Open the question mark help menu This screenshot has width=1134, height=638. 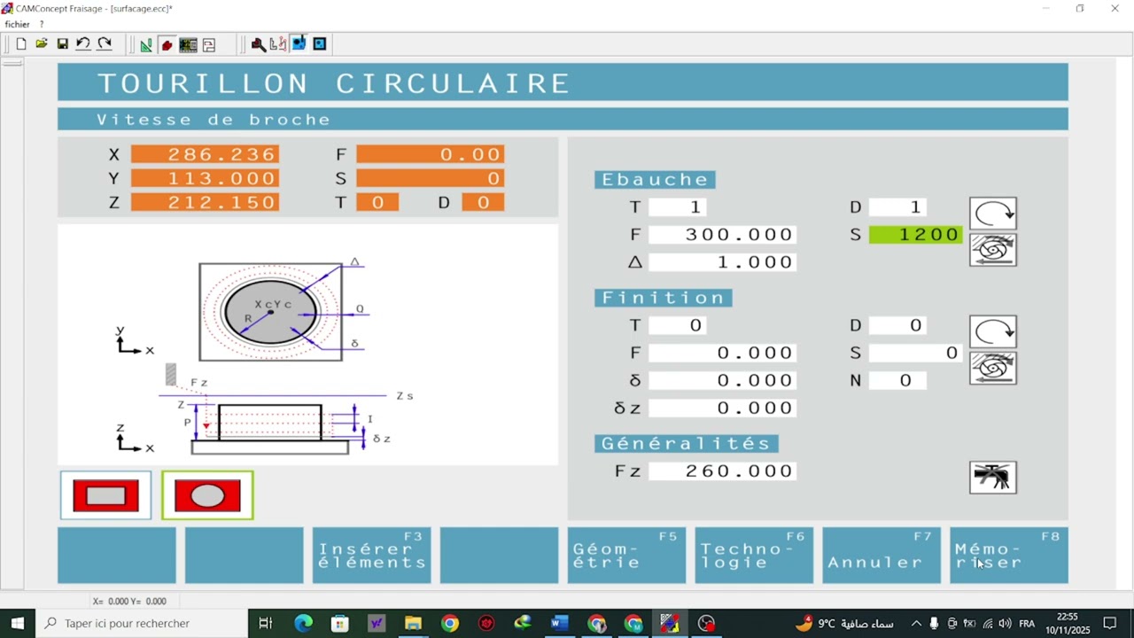[42, 25]
